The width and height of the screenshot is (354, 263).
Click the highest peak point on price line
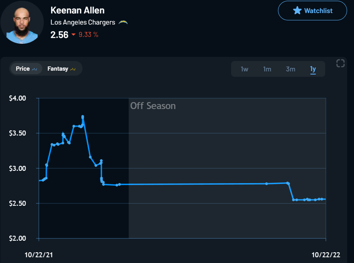tap(83, 117)
